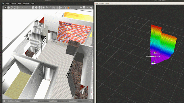This screenshot has height=103, width=184.
Task: Open the orange view angle dropdown
Action: point(69,8)
